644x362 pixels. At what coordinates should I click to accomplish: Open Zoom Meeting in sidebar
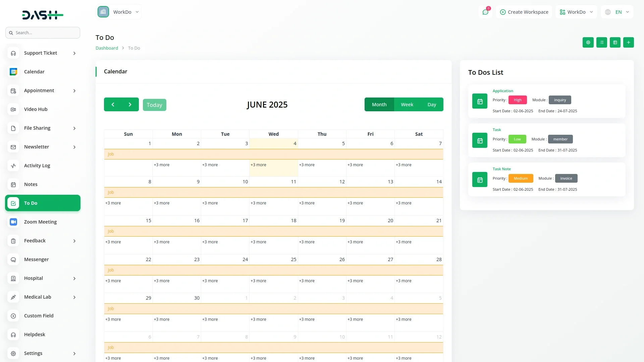point(40,222)
